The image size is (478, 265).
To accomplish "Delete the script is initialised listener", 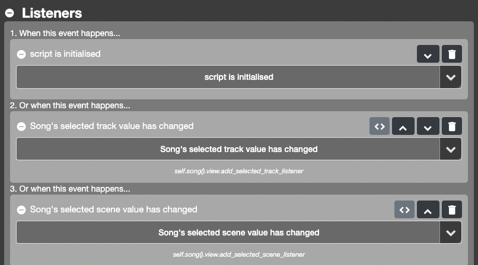I will pos(452,54).
